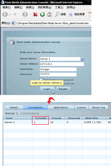The height and width of the screenshot is (166, 111).
Task: Open the 編輯(E) menu
Action: point(18,7)
